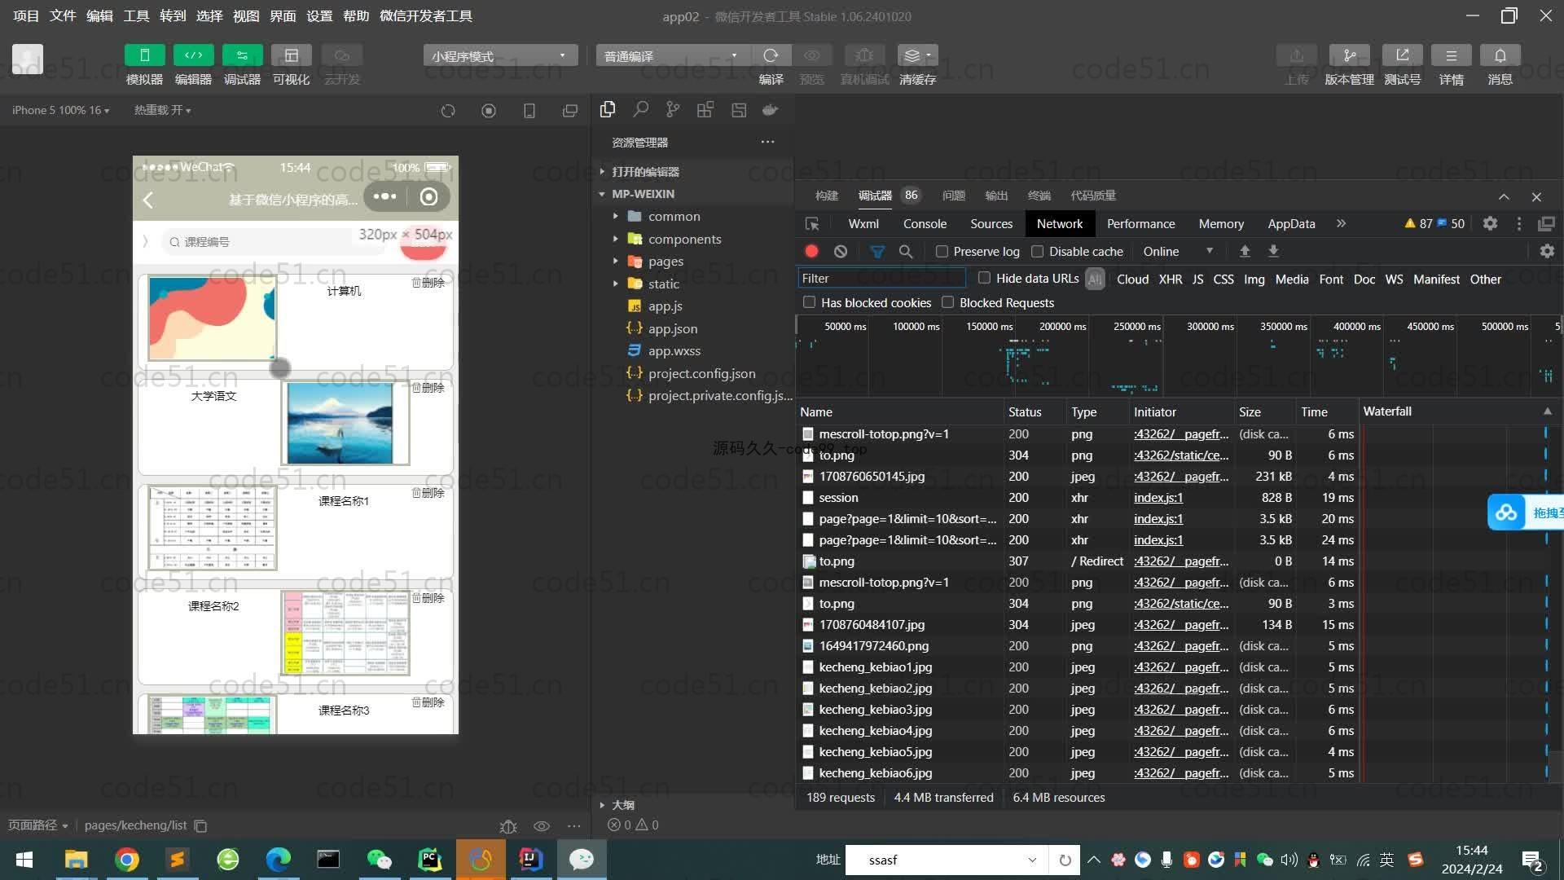Open the hot reload (热重载) dropdown
Viewport: 1564px width, 880px height.
162,110
